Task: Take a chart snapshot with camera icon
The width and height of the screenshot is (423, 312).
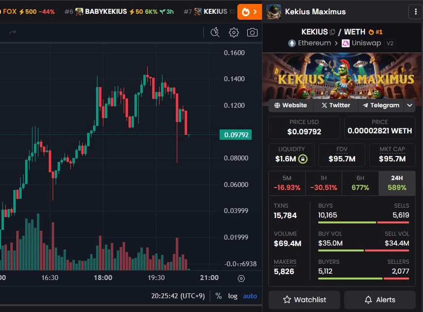Action: [252, 32]
